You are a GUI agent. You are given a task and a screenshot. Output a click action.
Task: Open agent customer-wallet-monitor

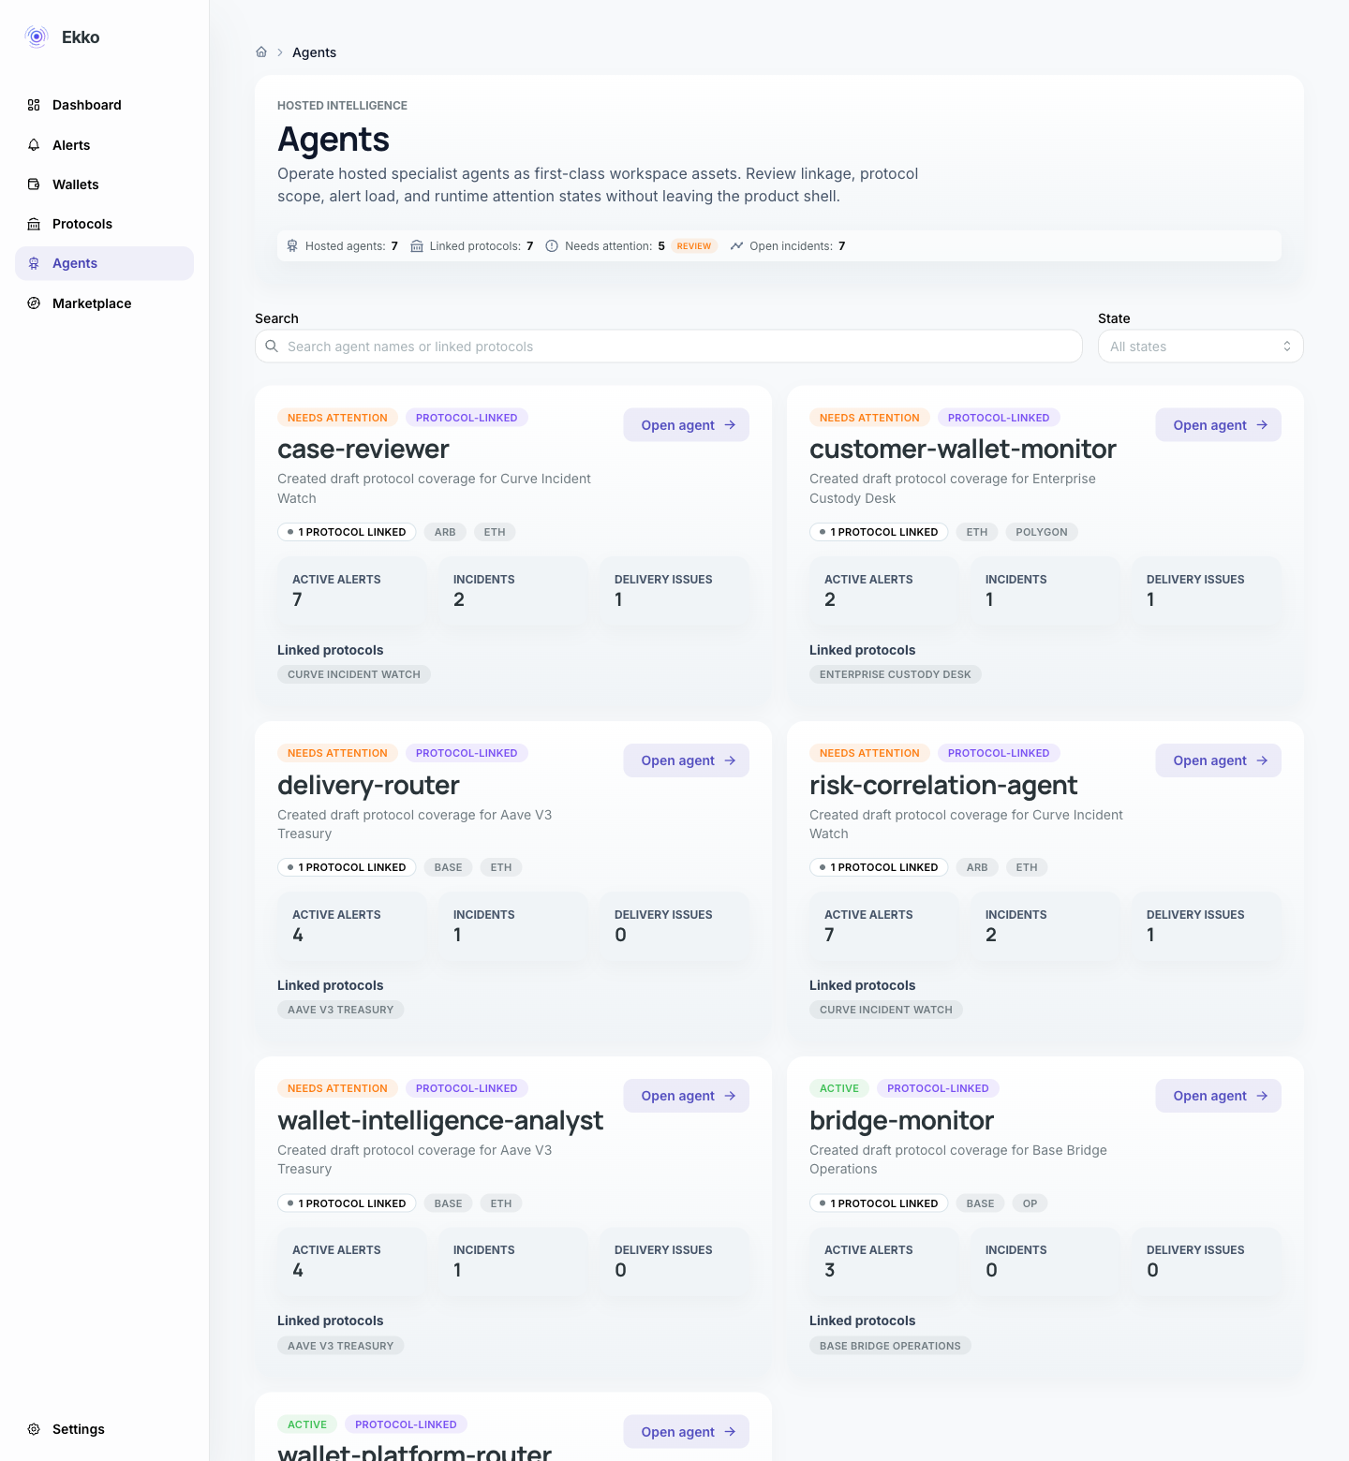coord(1218,425)
